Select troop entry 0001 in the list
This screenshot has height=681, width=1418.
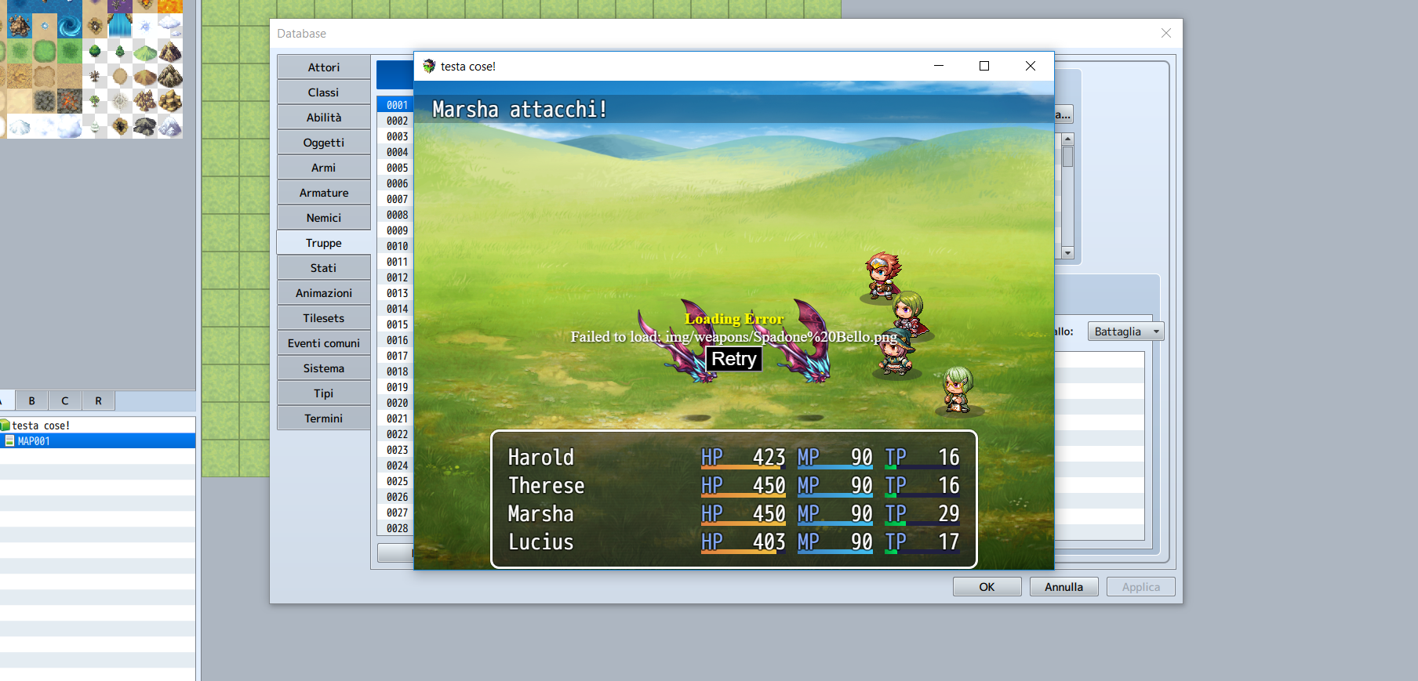[396, 105]
